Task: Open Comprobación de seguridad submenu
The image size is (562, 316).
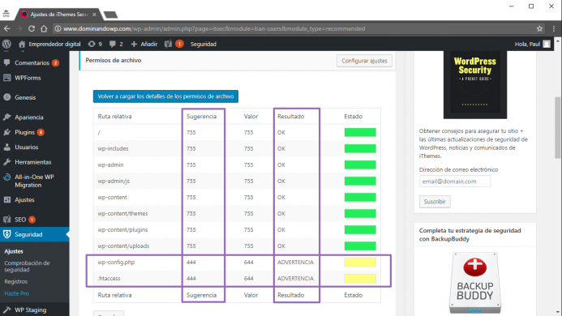Action: pyautogui.click(x=27, y=267)
